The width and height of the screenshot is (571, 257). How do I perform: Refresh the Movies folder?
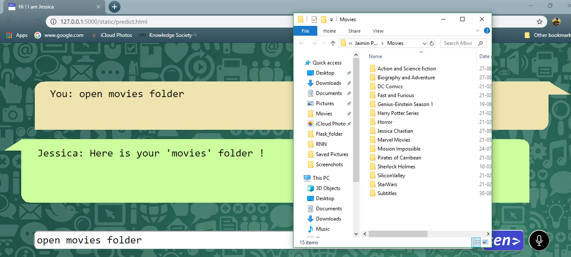point(432,43)
